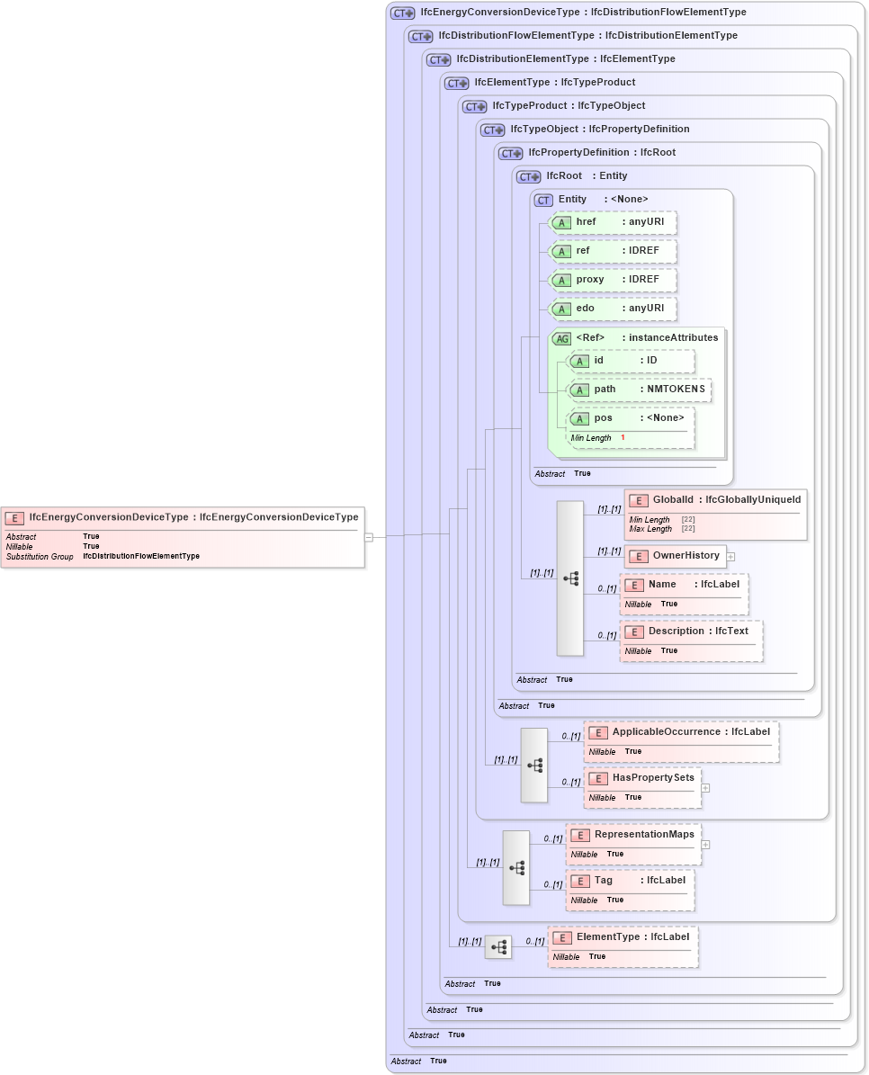Select the AG icon of the <Ref> attribute group
Image resolution: width=869 pixels, height=1075 pixels.
[x=562, y=338]
